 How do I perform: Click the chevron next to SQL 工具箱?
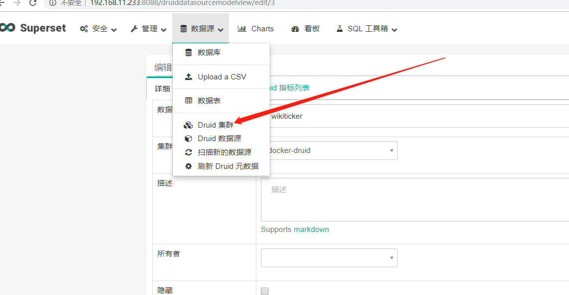coord(394,30)
